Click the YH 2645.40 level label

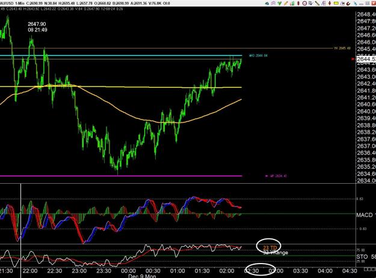(x=342, y=48)
